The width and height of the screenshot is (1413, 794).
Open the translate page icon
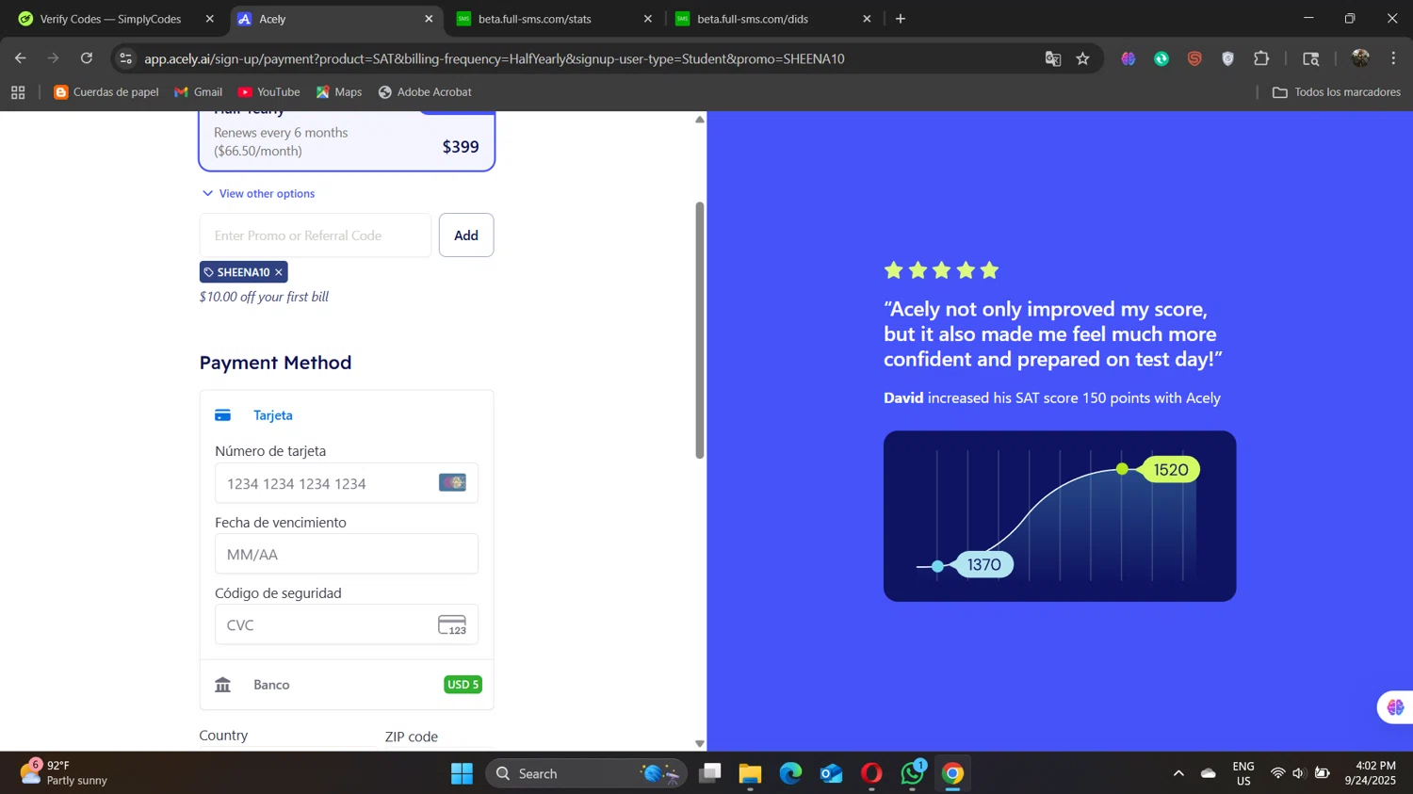pos(1053,58)
